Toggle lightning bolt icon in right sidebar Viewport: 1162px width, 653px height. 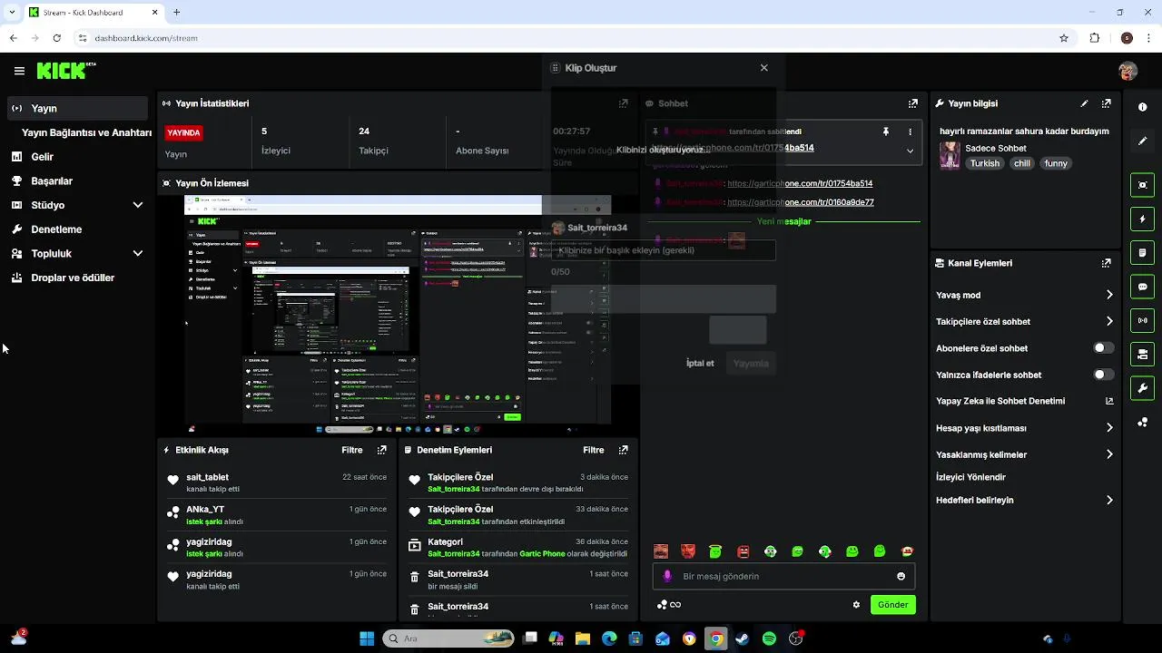(x=1142, y=219)
